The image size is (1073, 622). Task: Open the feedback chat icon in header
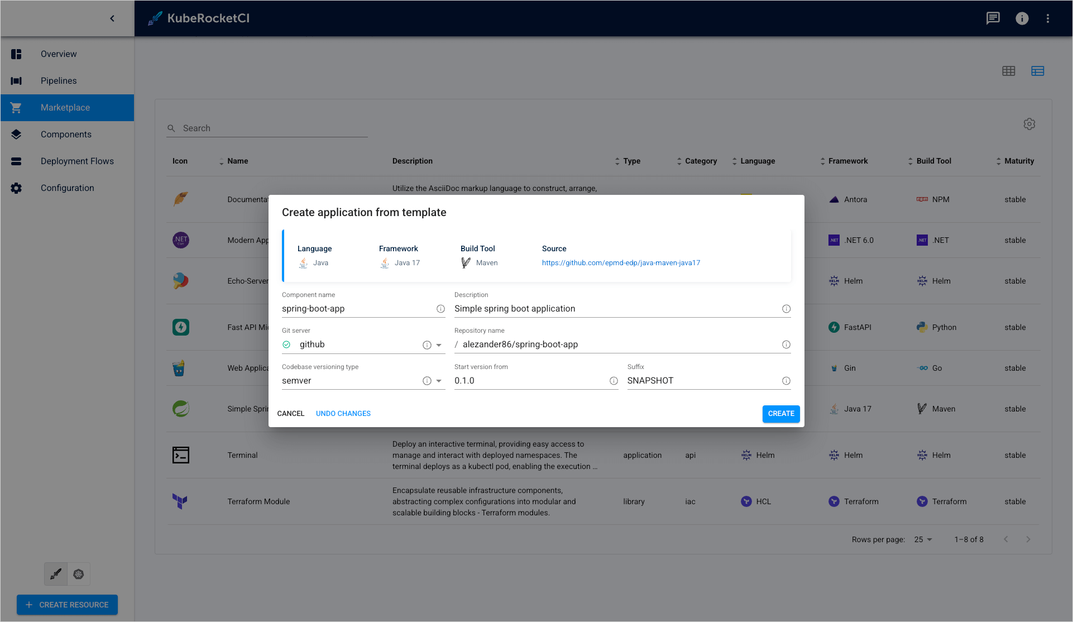pos(993,18)
